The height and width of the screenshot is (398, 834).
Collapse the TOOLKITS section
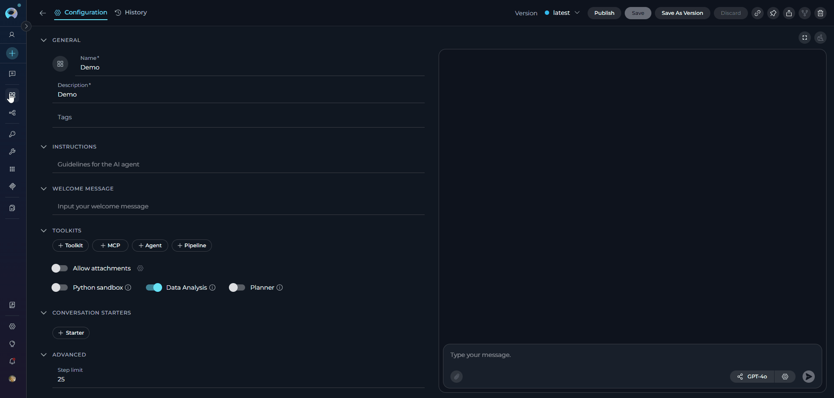click(x=44, y=231)
